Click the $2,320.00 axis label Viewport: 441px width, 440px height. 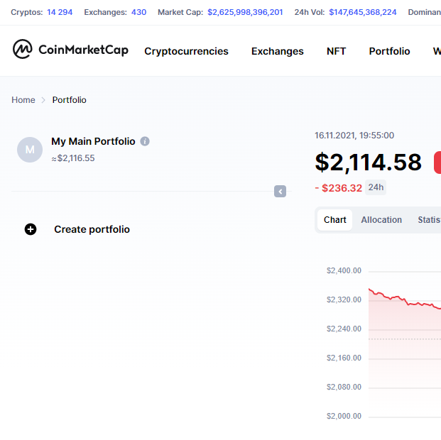(x=344, y=299)
